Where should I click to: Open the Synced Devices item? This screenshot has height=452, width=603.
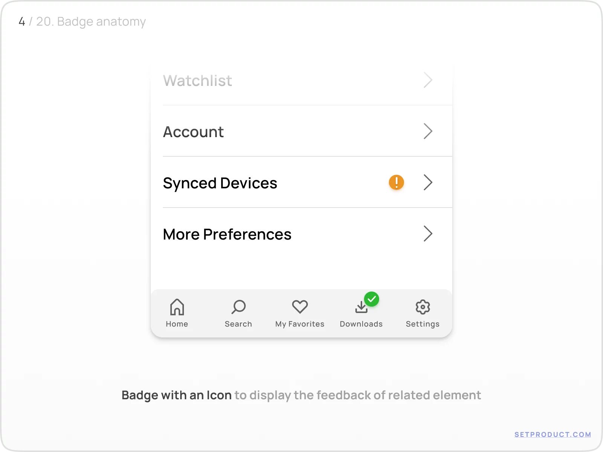[x=220, y=183]
